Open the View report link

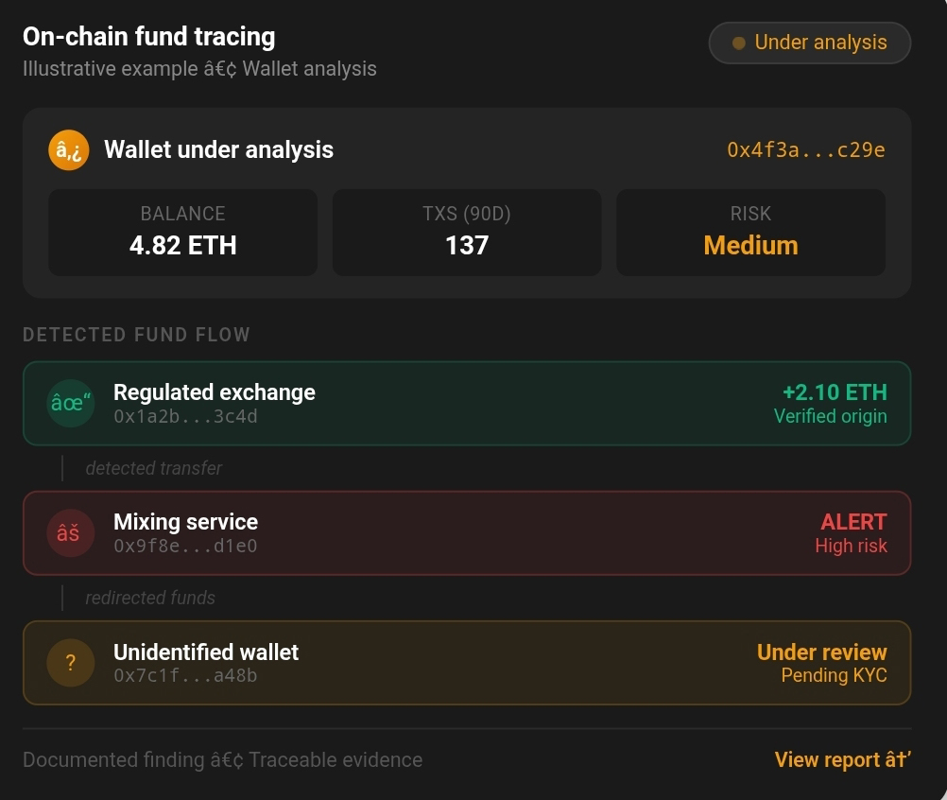click(x=842, y=759)
